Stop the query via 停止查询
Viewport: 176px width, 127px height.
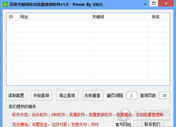click(67, 95)
